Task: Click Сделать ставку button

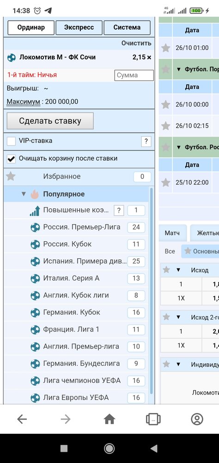Action: tap(50, 121)
